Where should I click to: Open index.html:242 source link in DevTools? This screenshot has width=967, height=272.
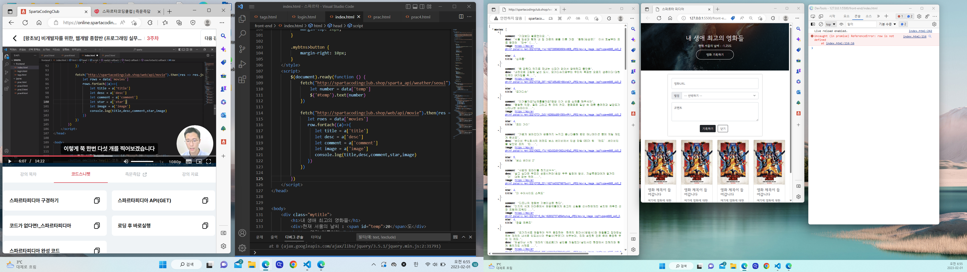(920, 31)
